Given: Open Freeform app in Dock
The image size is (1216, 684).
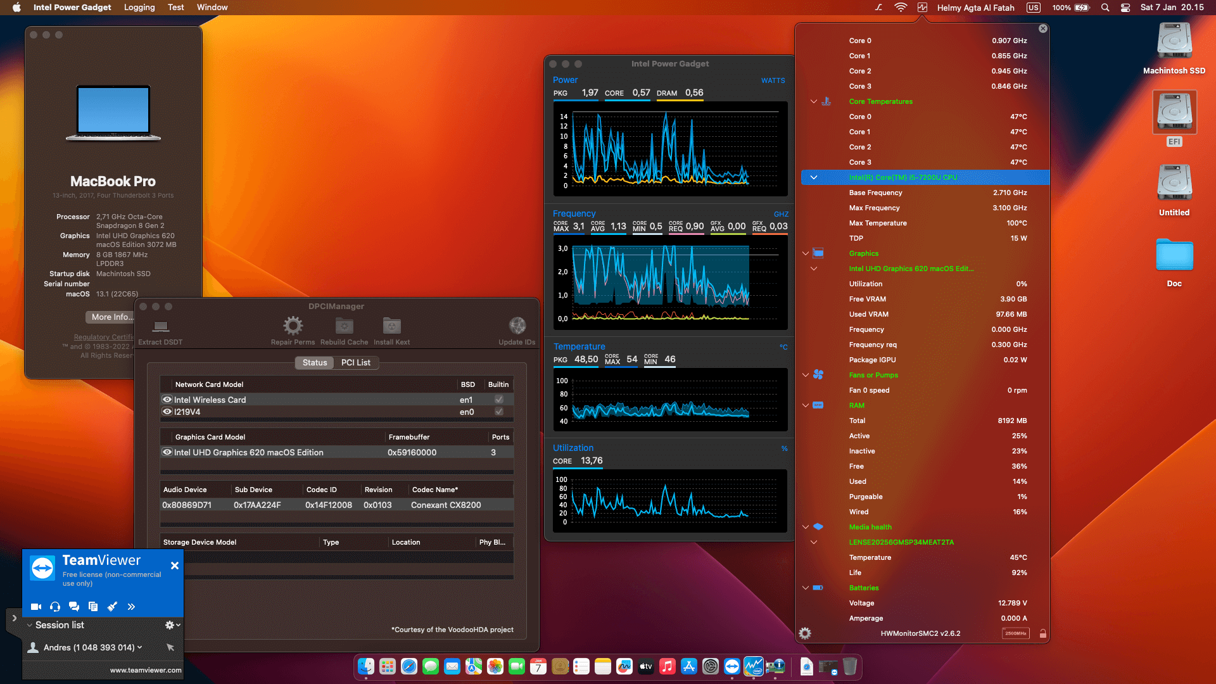Looking at the screenshot, I should [x=624, y=666].
